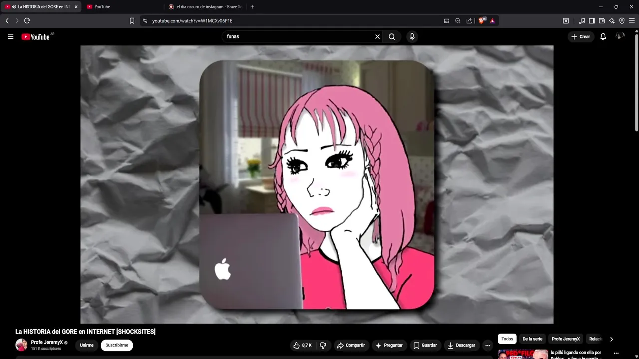
Task: Open Brave VPN shield icon
Action: (x=622, y=21)
